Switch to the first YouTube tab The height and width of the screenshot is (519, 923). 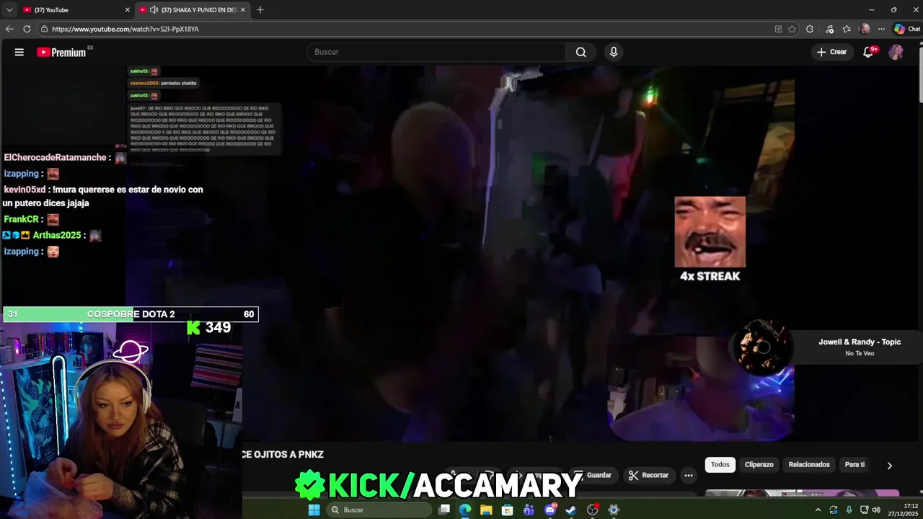tap(76, 9)
